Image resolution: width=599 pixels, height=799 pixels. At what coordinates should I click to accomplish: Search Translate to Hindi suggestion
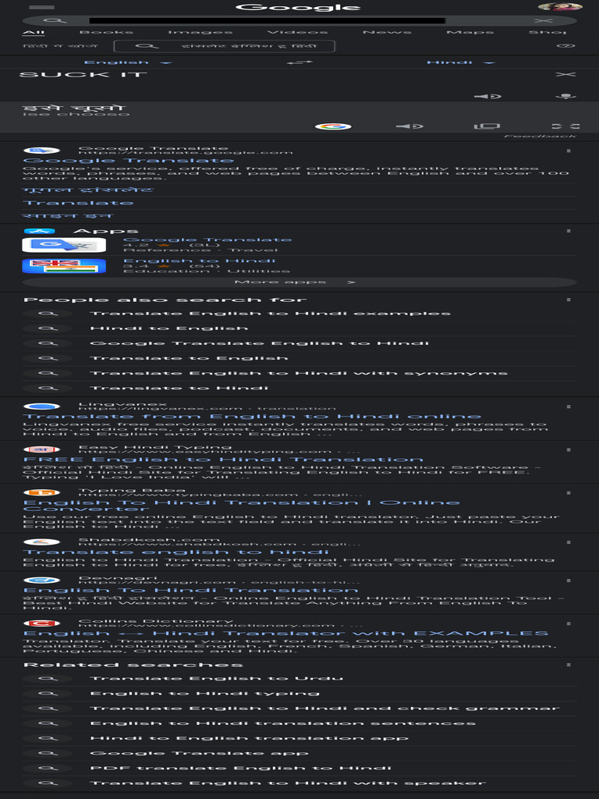click(299, 389)
